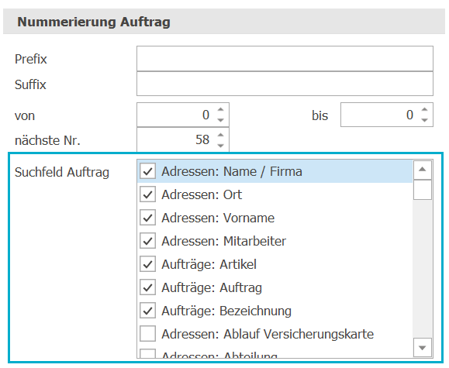449x368 pixels.
Task: Click the Prefix input field
Action: 285,58
